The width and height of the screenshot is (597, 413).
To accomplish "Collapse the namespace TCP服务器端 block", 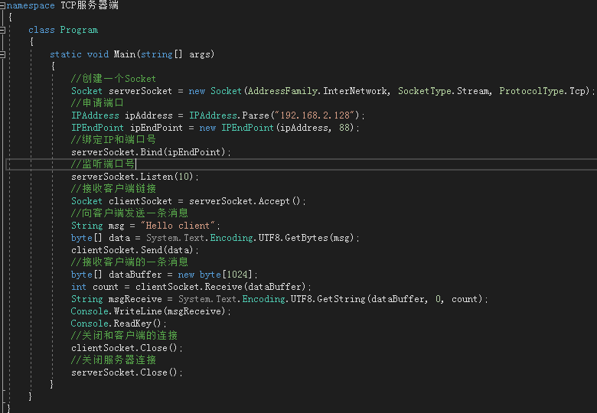I will coord(2,5).
